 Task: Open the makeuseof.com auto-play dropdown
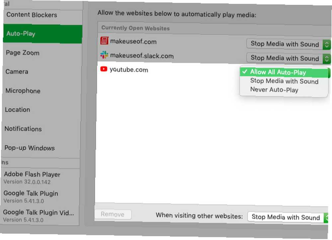288,44
